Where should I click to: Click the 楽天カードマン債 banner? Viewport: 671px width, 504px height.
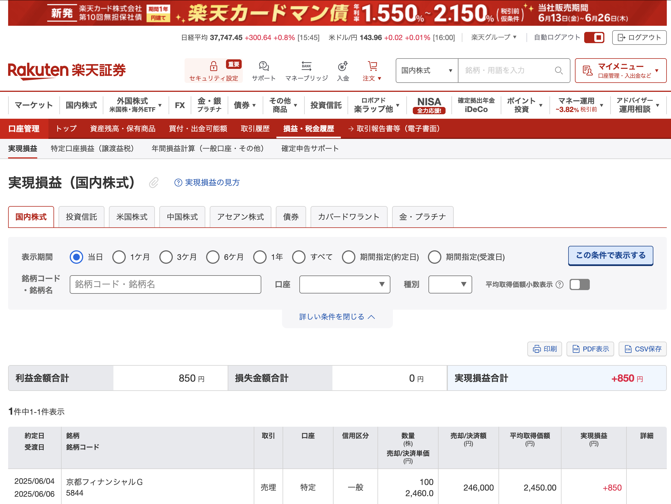(x=337, y=13)
